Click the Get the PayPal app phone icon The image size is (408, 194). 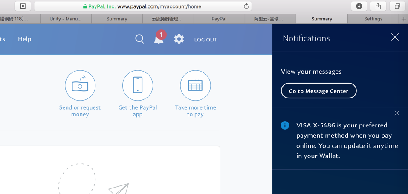click(137, 86)
